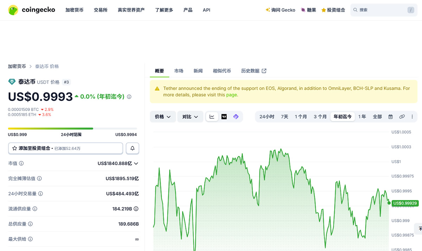Image resolution: width=422 pixels, height=251 pixels.
Task: Open 糖果 candy rewards
Action: pos(308,10)
